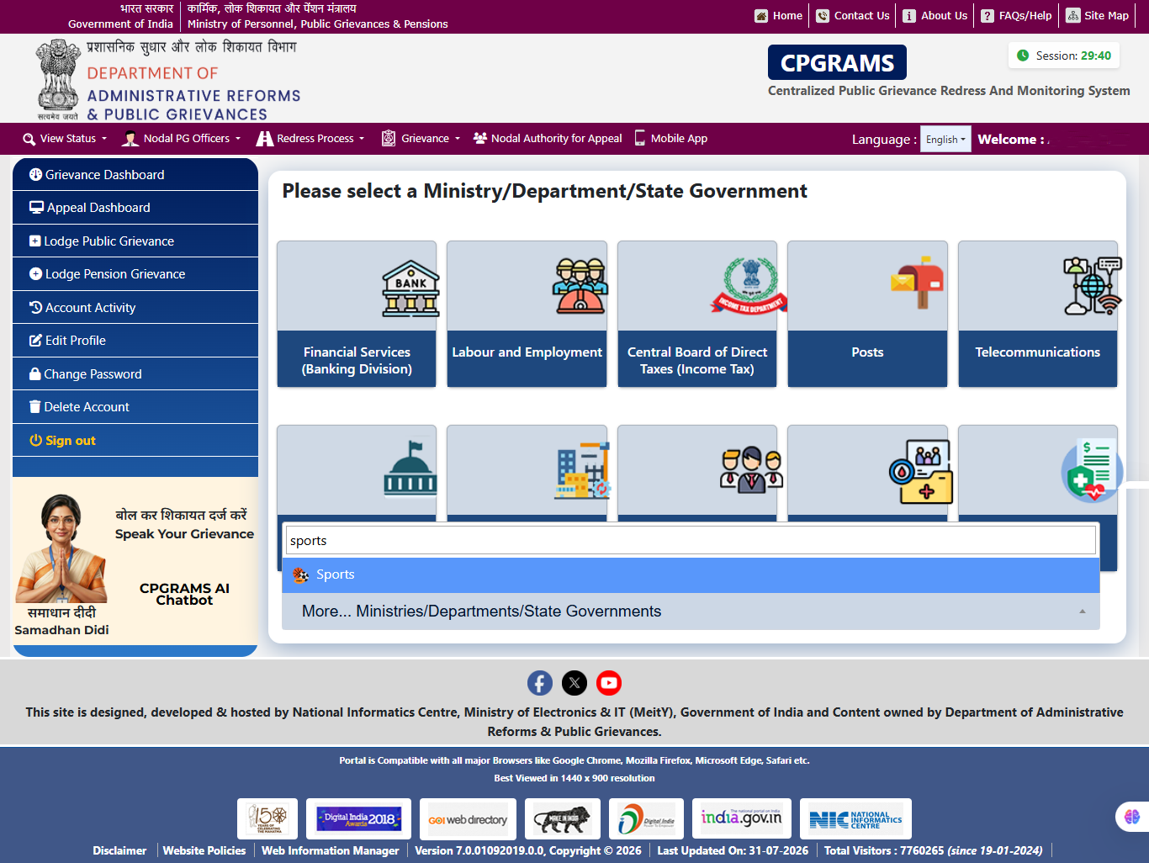The height and width of the screenshot is (863, 1149).
Task: Collapse the More Ministries/Departments/State Governments dropdown
Action: tap(691, 612)
